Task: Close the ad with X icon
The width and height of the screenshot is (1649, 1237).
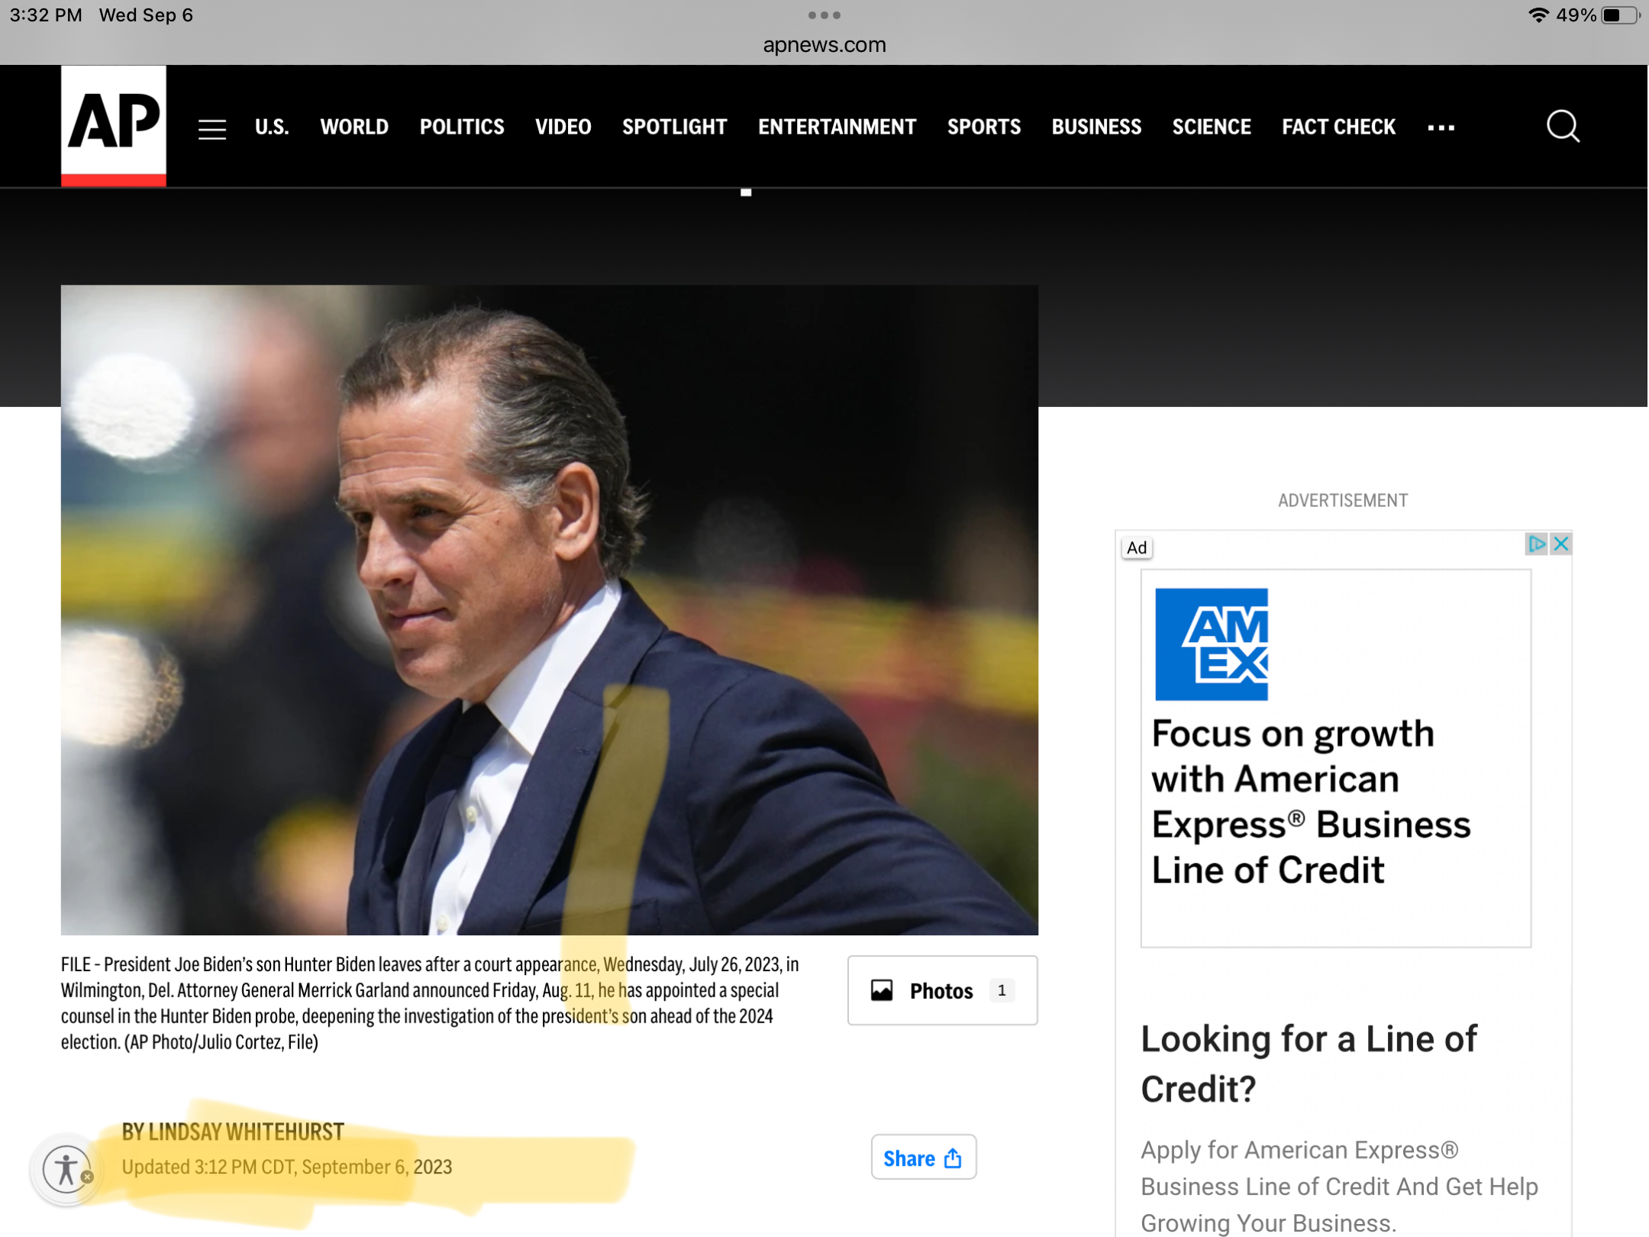Action: 1561,544
